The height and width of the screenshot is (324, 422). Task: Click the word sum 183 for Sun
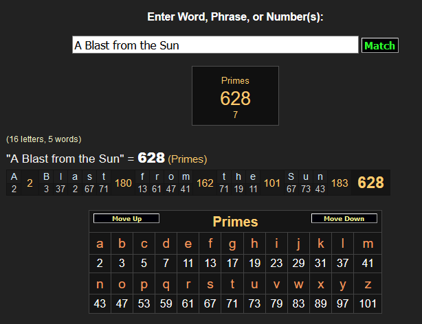click(x=340, y=183)
